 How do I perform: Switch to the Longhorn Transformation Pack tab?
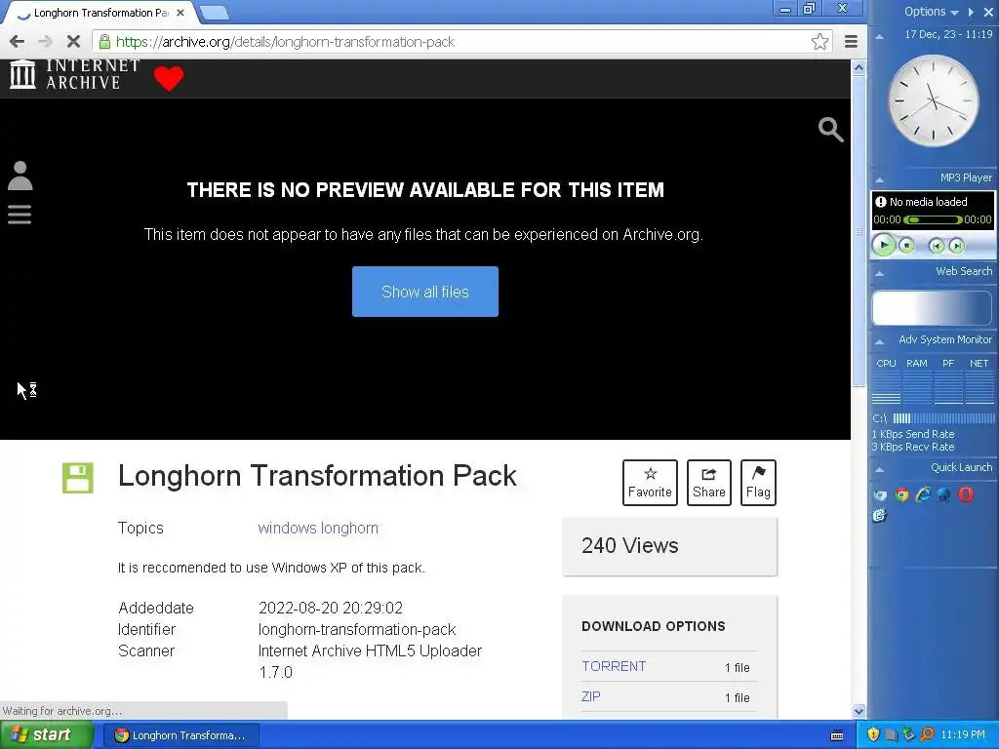[x=100, y=13]
